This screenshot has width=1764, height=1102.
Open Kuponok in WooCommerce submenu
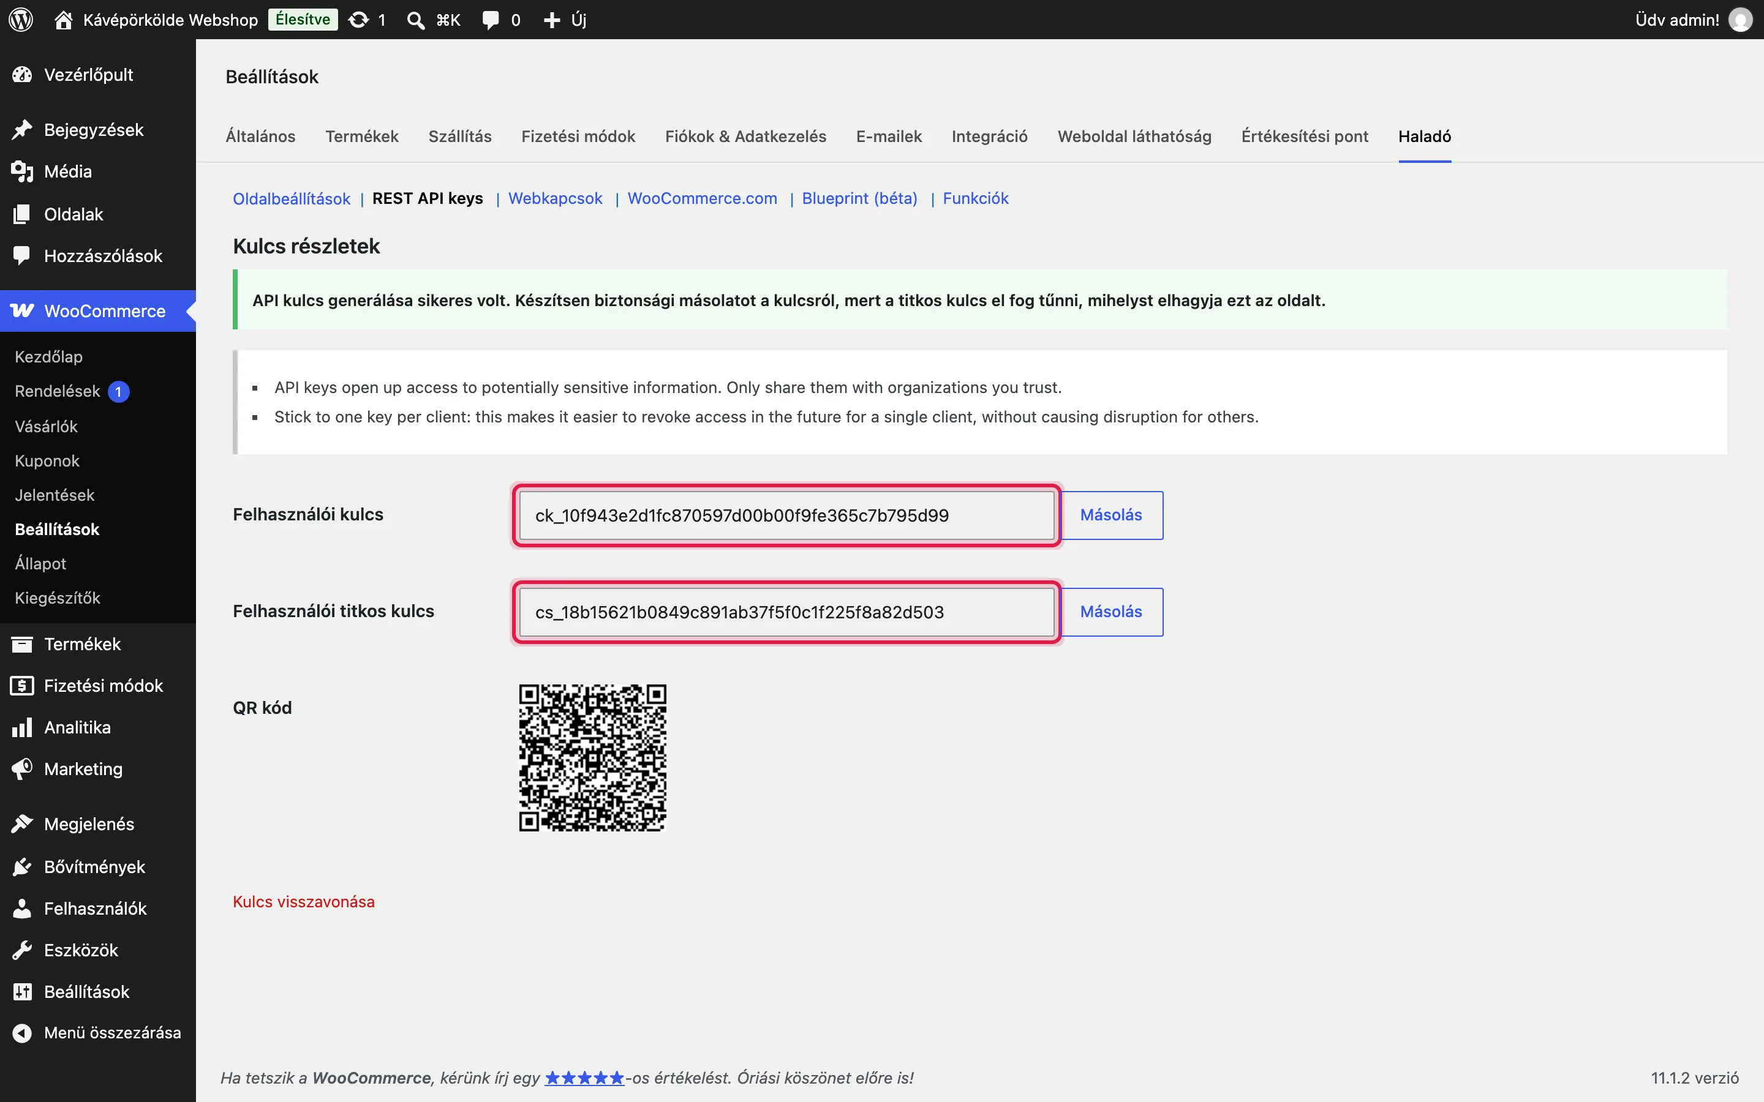pos(47,460)
